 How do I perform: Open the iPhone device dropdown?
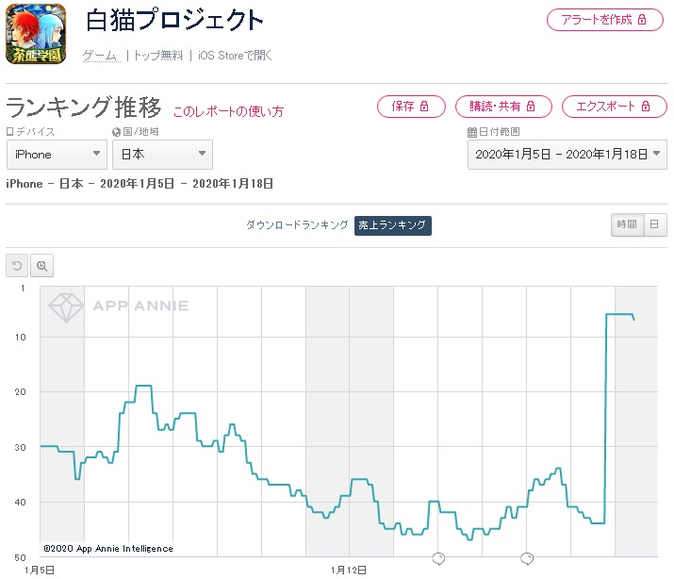57,154
